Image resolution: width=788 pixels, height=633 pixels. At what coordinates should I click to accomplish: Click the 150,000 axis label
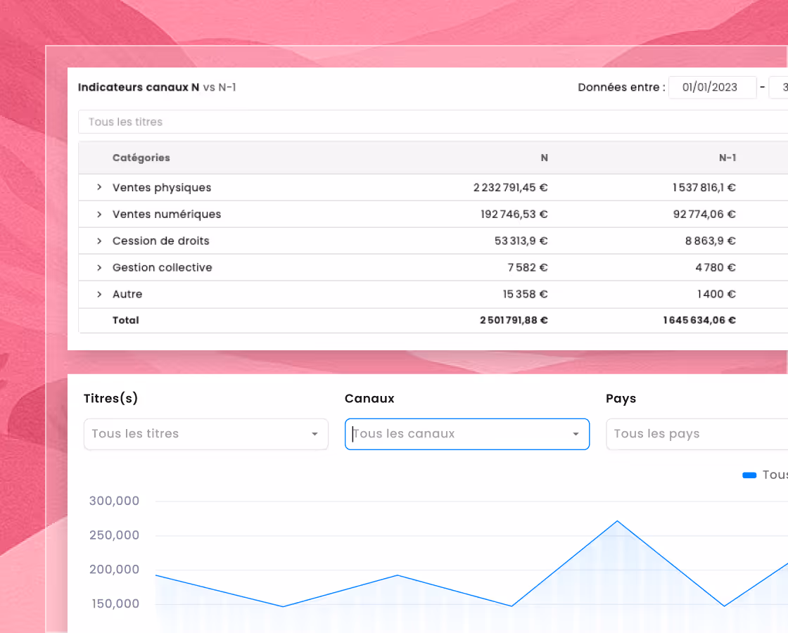coord(115,603)
